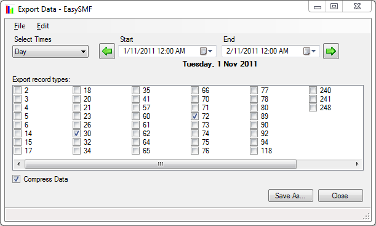Check record type 6
Screen dimensions: 376x226
point(17,125)
